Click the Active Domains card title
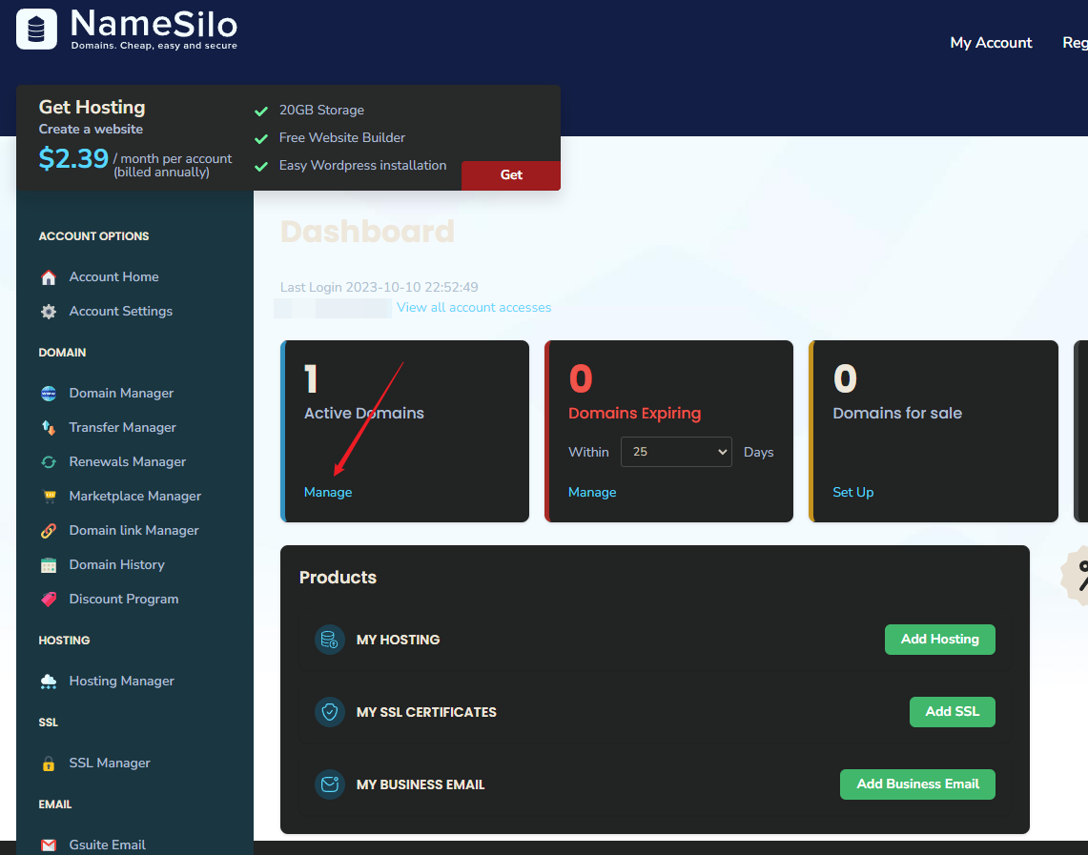This screenshot has height=855, width=1088. (363, 414)
